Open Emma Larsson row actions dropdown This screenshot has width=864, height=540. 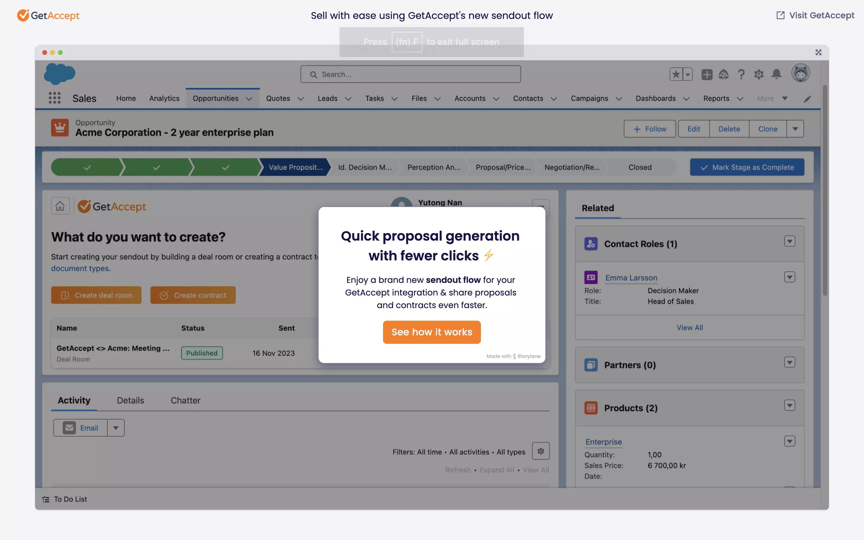coord(789,277)
